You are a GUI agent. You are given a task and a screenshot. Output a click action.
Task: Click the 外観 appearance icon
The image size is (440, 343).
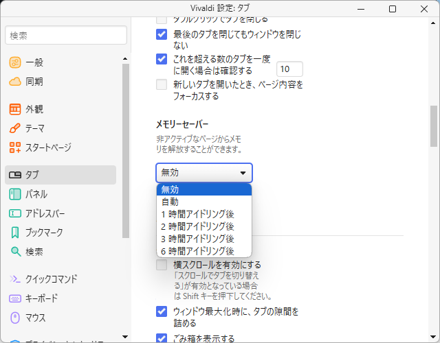point(15,109)
